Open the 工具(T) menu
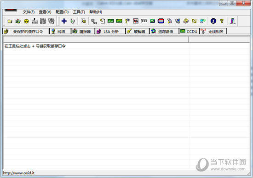The width and height of the screenshot is (253, 178). (x=79, y=12)
